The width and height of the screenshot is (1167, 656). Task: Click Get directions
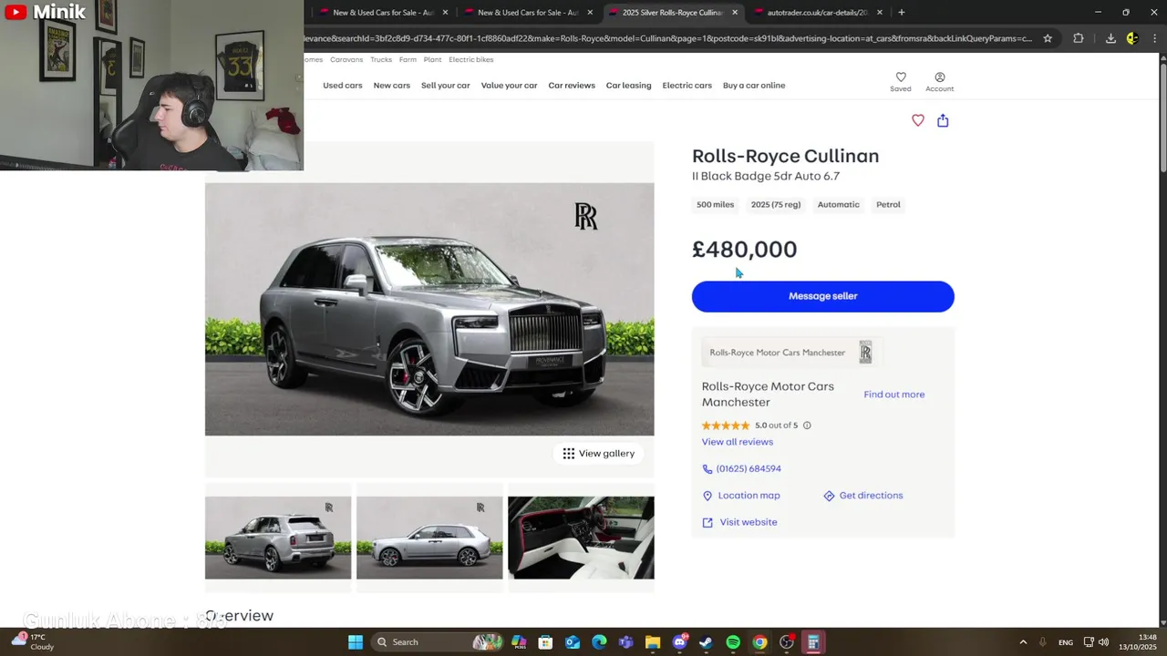(x=871, y=496)
